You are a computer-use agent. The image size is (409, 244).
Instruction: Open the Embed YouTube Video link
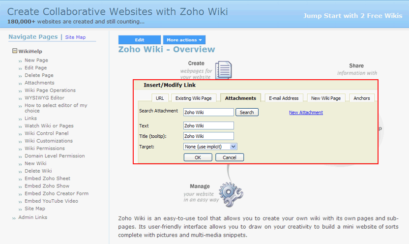pyautogui.click(x=51, y=201)
